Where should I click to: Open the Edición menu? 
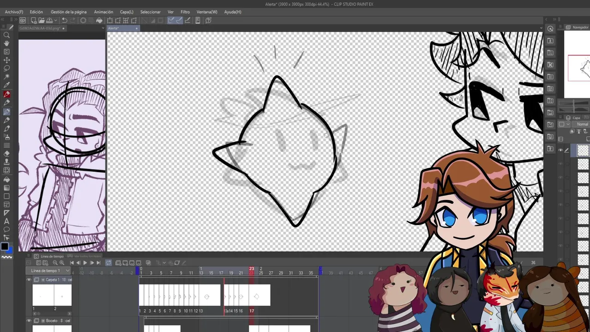(36, 12)
